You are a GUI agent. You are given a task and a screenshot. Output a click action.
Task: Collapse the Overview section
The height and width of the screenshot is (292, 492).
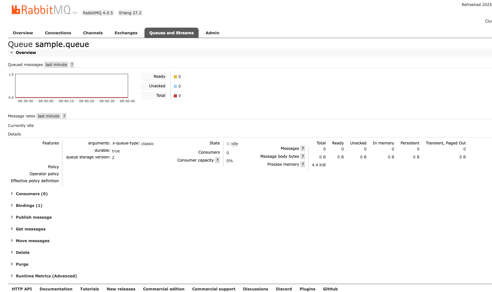[x=26, y=53]
